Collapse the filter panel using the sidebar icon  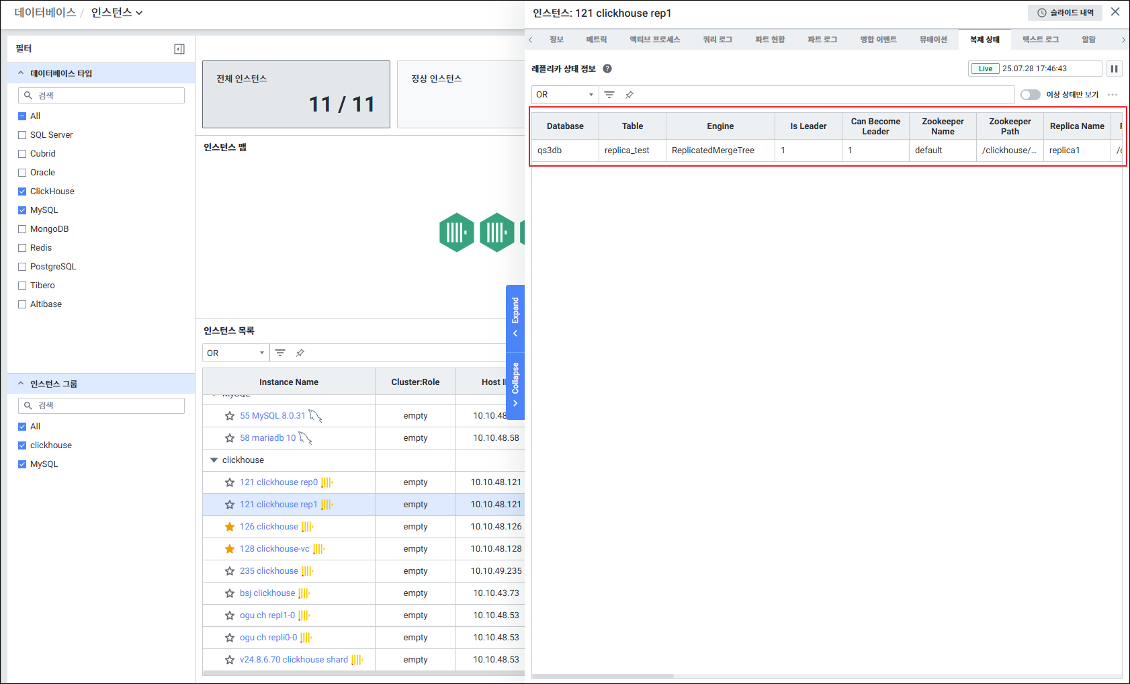(179, 49)
